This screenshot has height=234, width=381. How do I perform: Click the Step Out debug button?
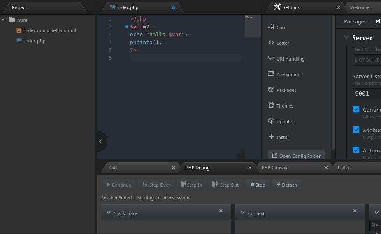tap(225, 185)
